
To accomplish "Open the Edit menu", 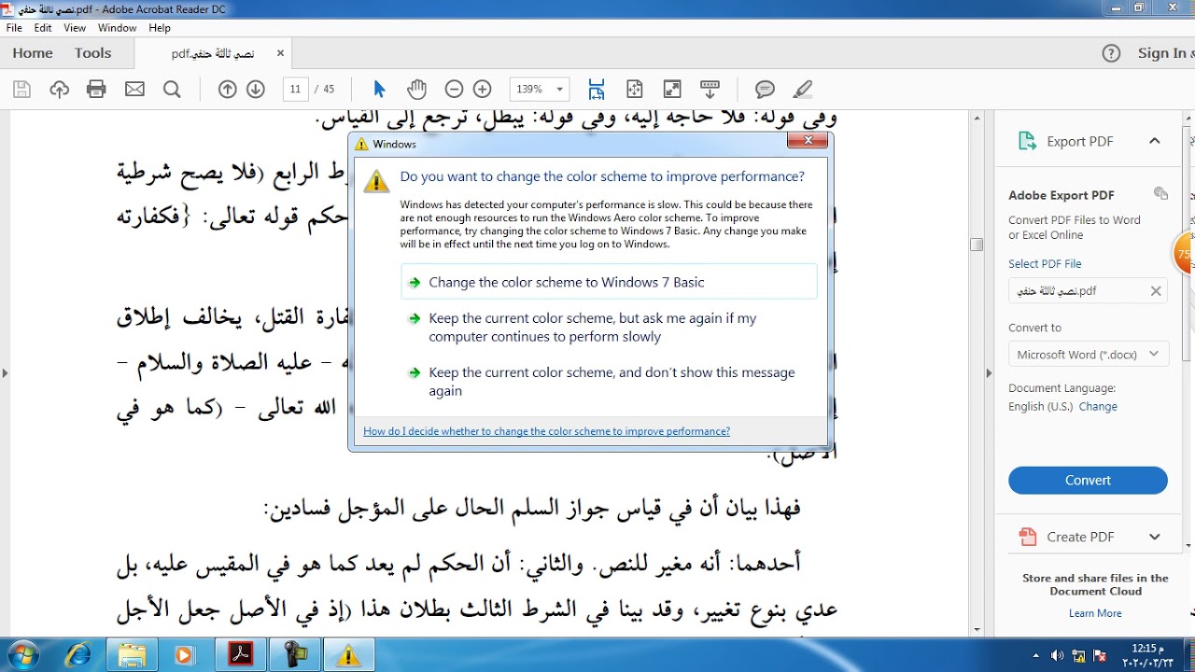I will coord(43,28).
